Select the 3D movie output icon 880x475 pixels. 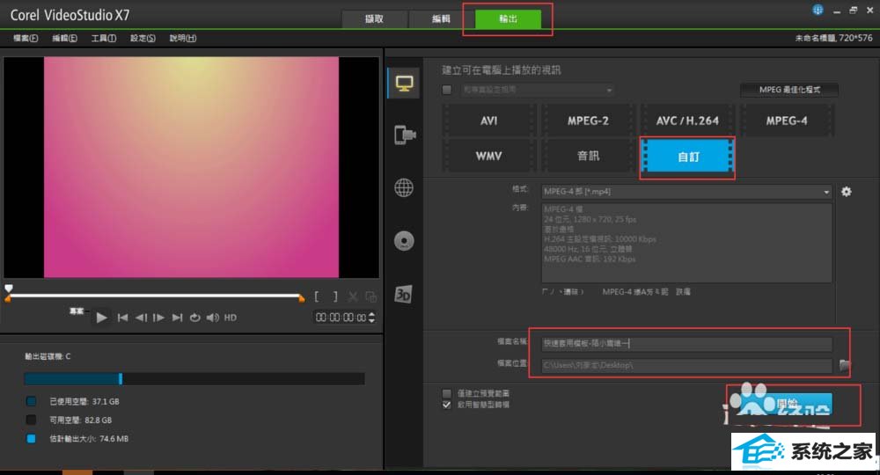(x=405, y=294)
